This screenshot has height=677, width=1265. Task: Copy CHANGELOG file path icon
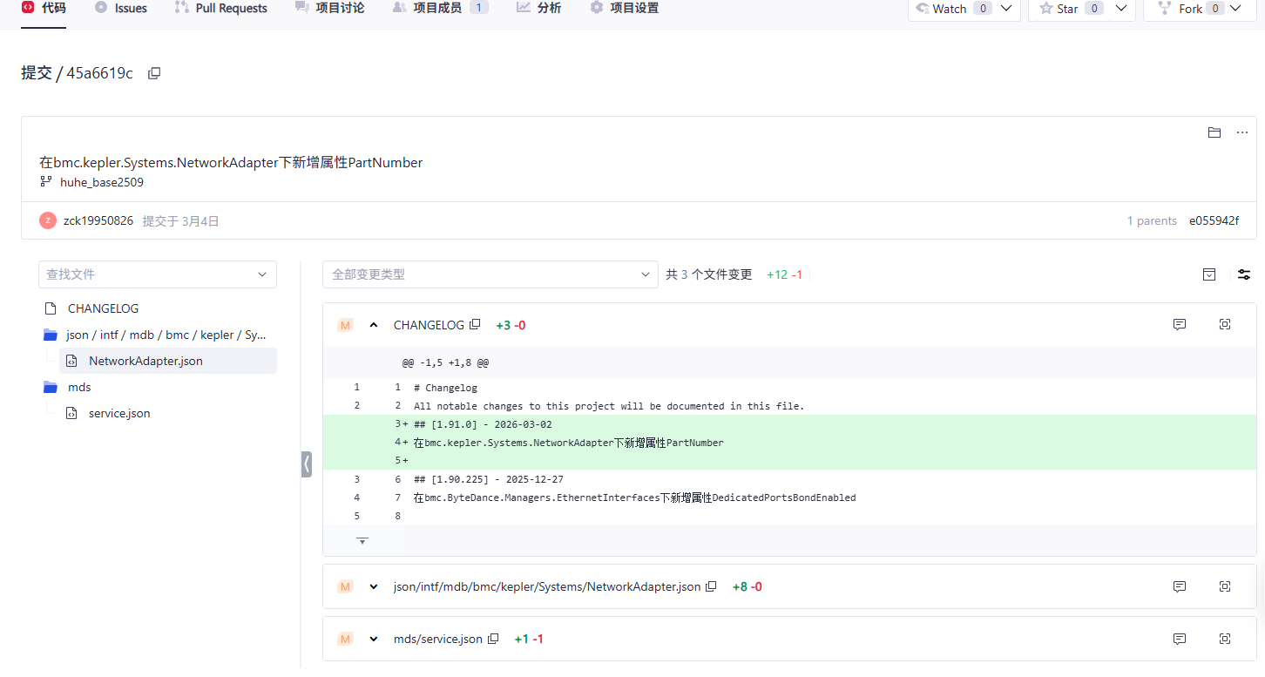(x=475, y=324)
